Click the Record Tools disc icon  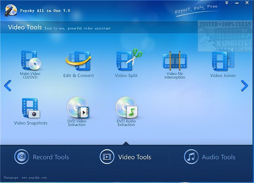[x=21, y=157]
